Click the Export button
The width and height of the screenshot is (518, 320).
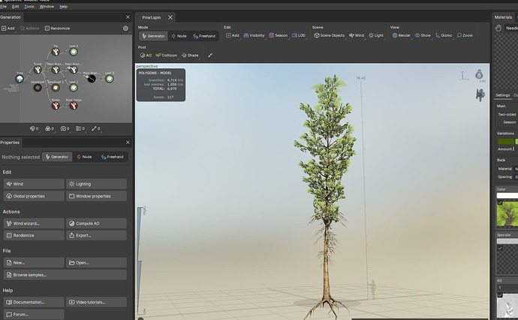tap(96, 235)
